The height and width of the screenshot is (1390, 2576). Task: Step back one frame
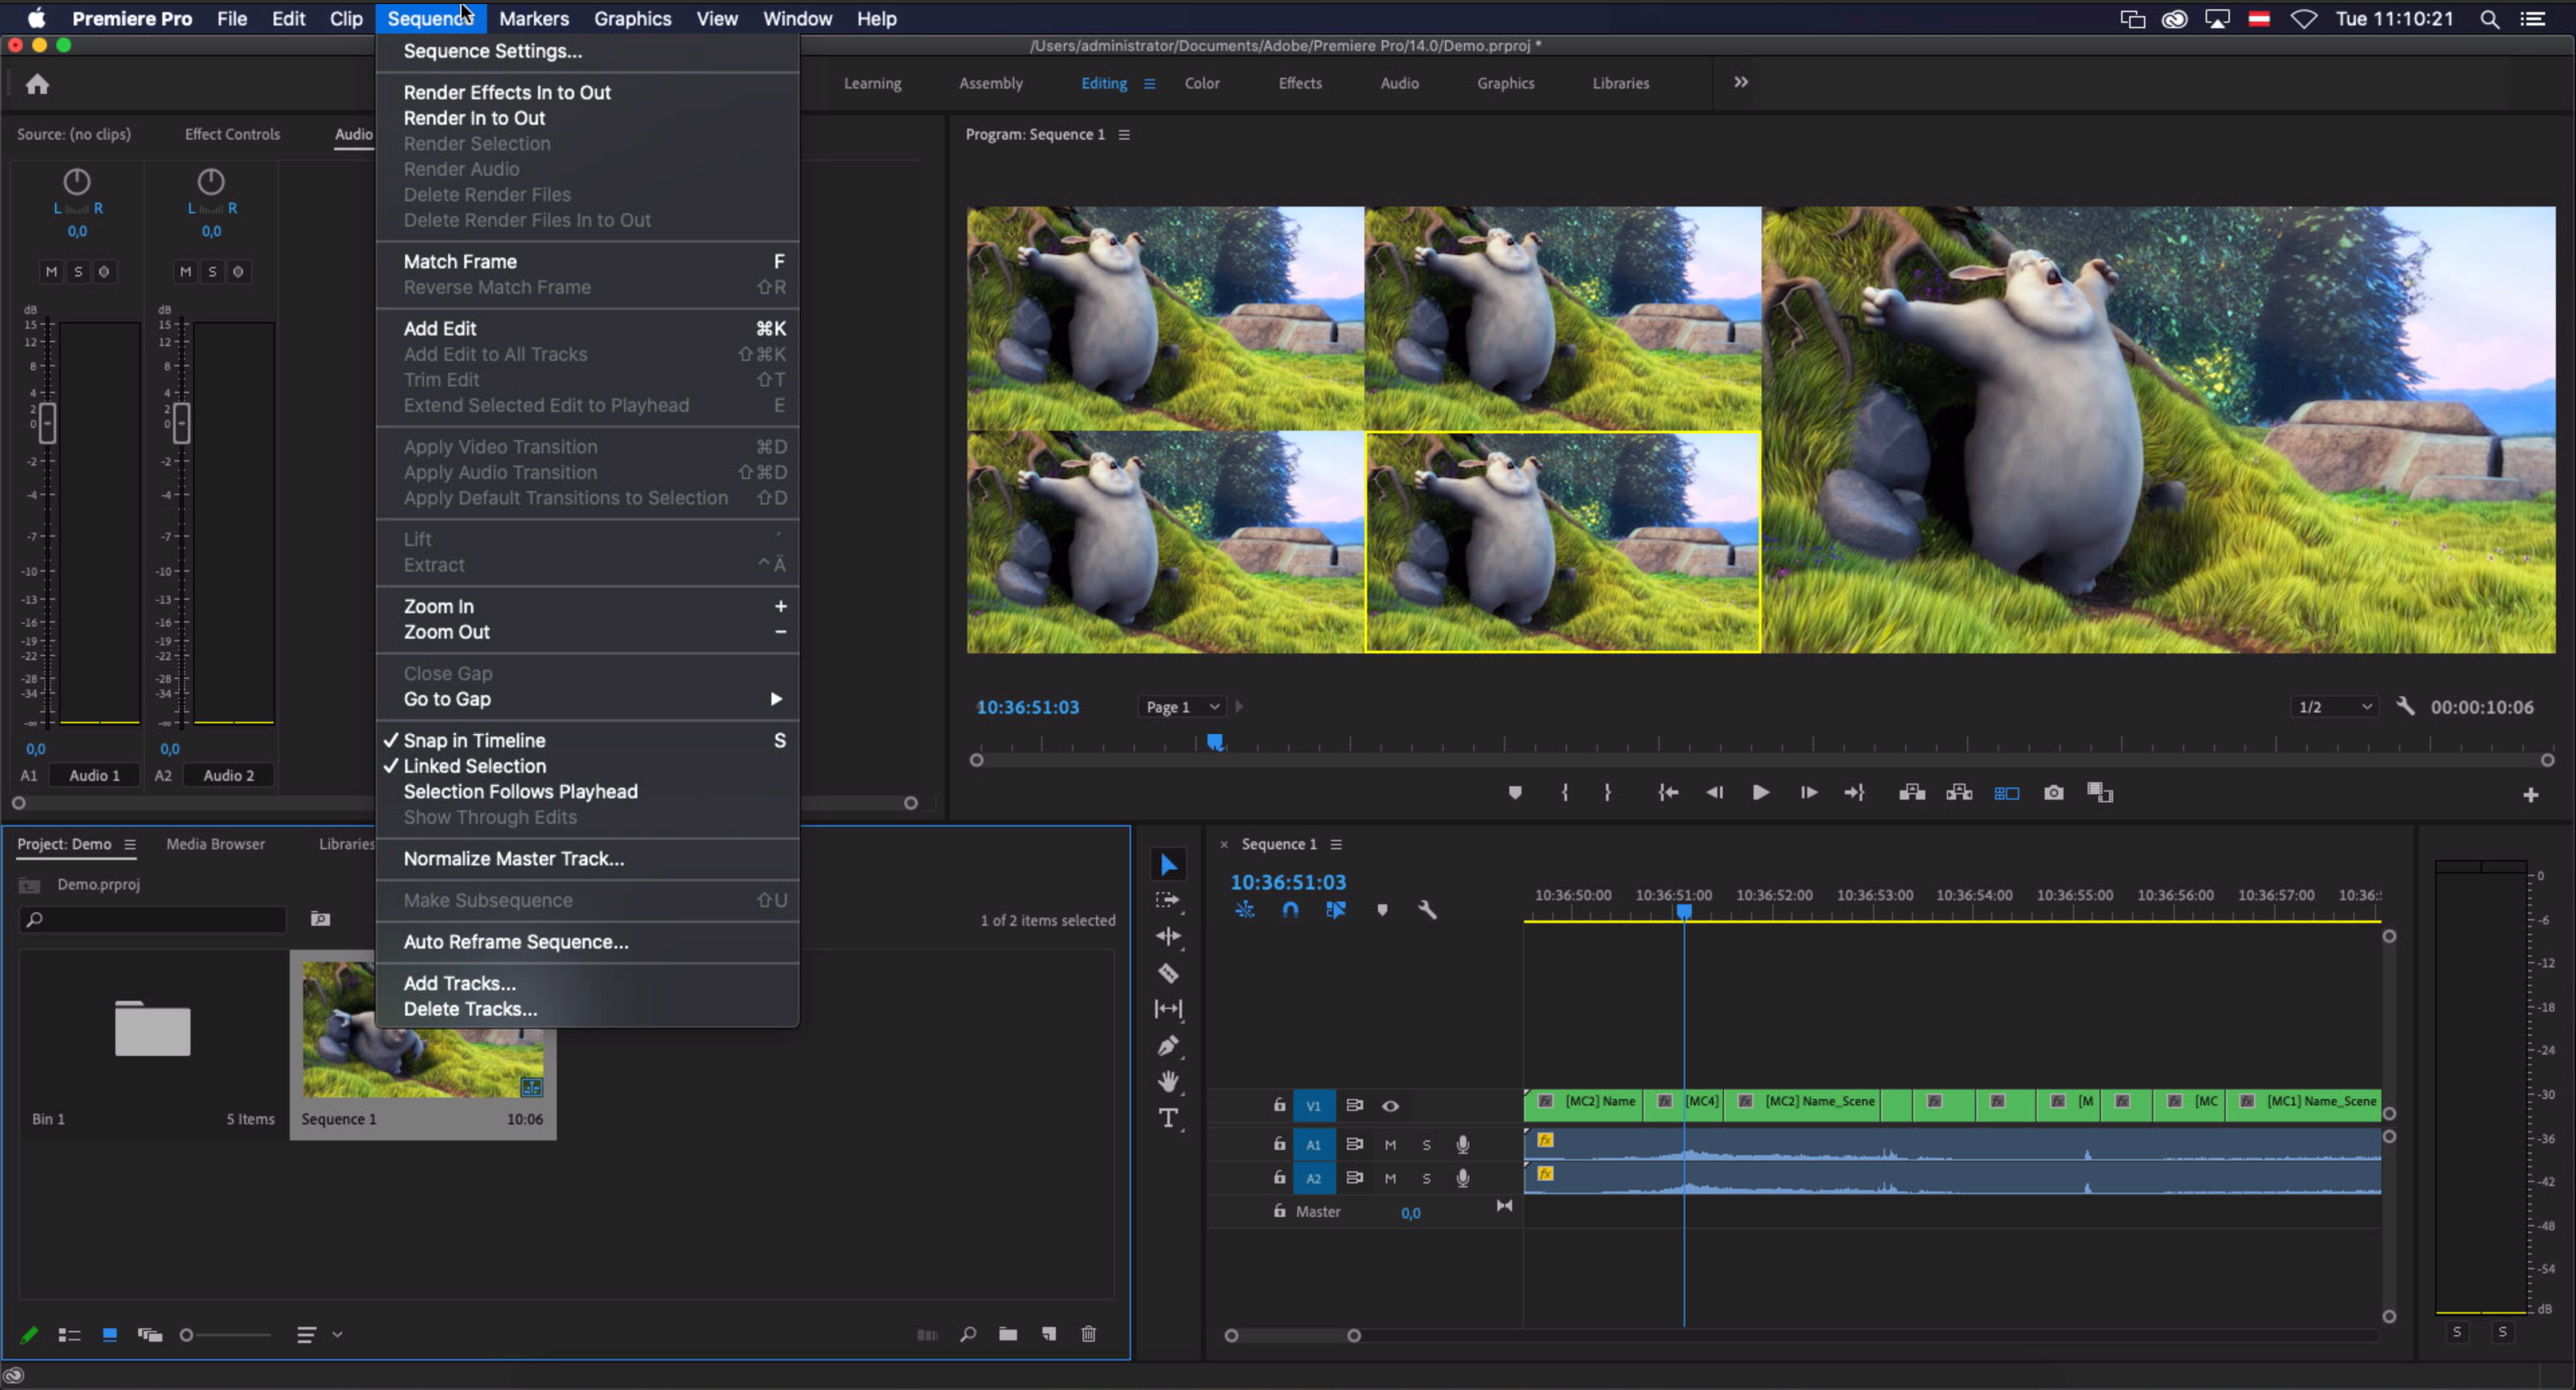[1714, 793]
